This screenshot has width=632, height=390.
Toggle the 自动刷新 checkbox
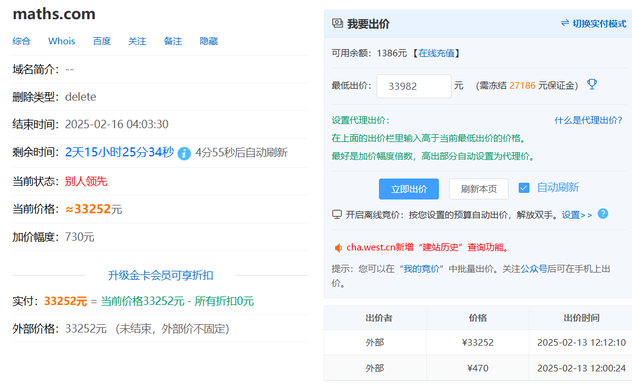tap(524, 188)
